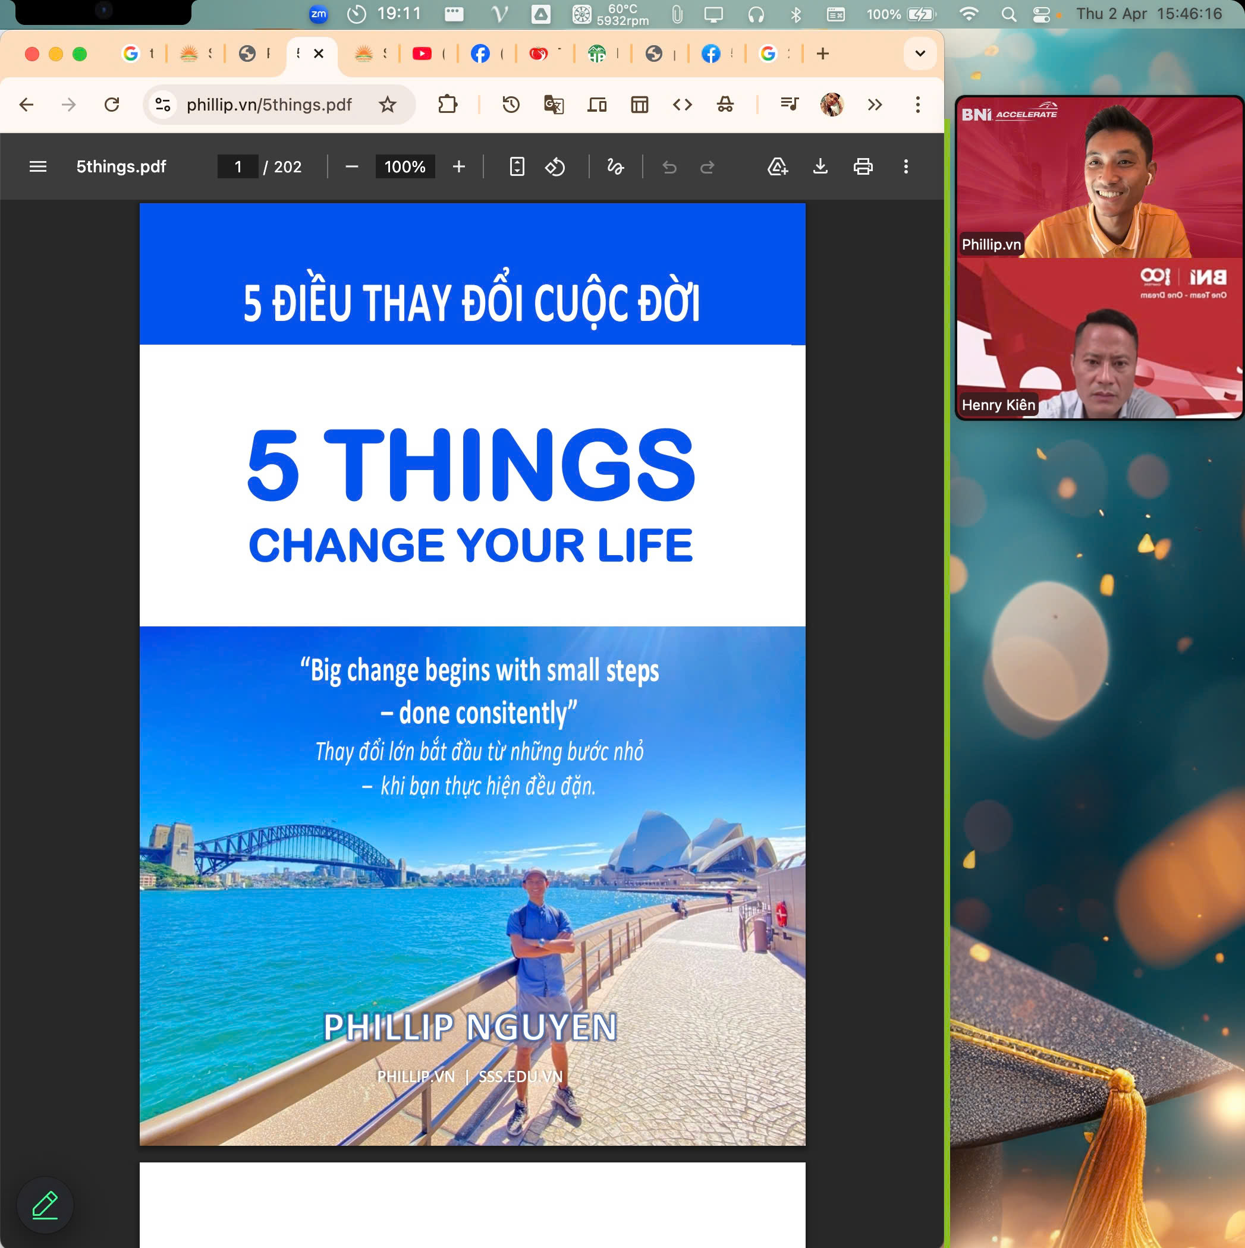Open the PDF sidebar menu icon

(x=38, y=166)
